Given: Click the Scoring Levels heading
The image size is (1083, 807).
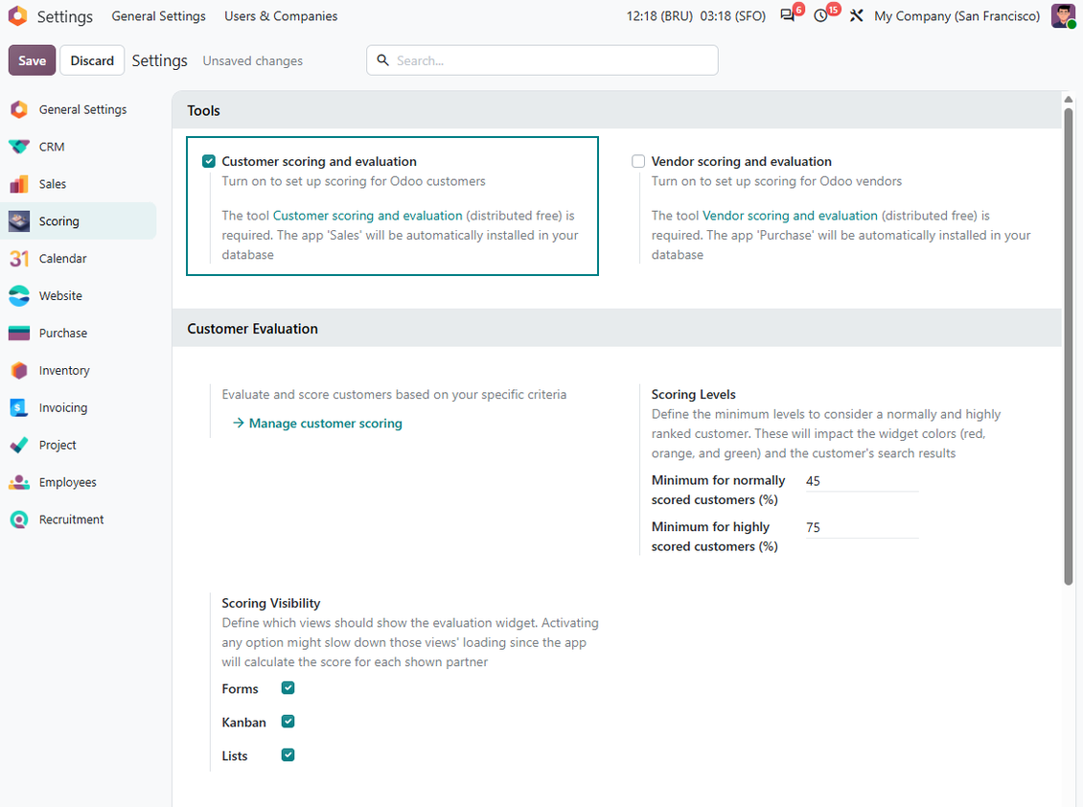Looking at the screenshot, I should pos(694,394).
